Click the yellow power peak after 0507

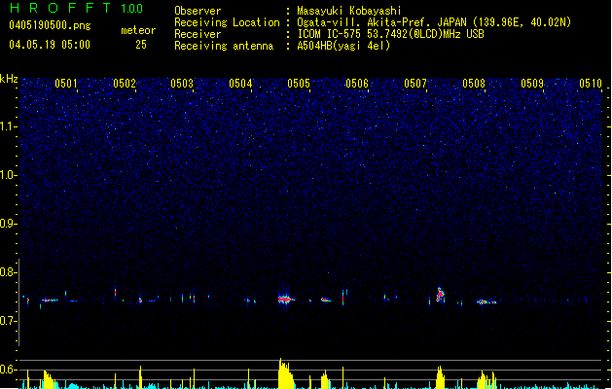[440, 377]
